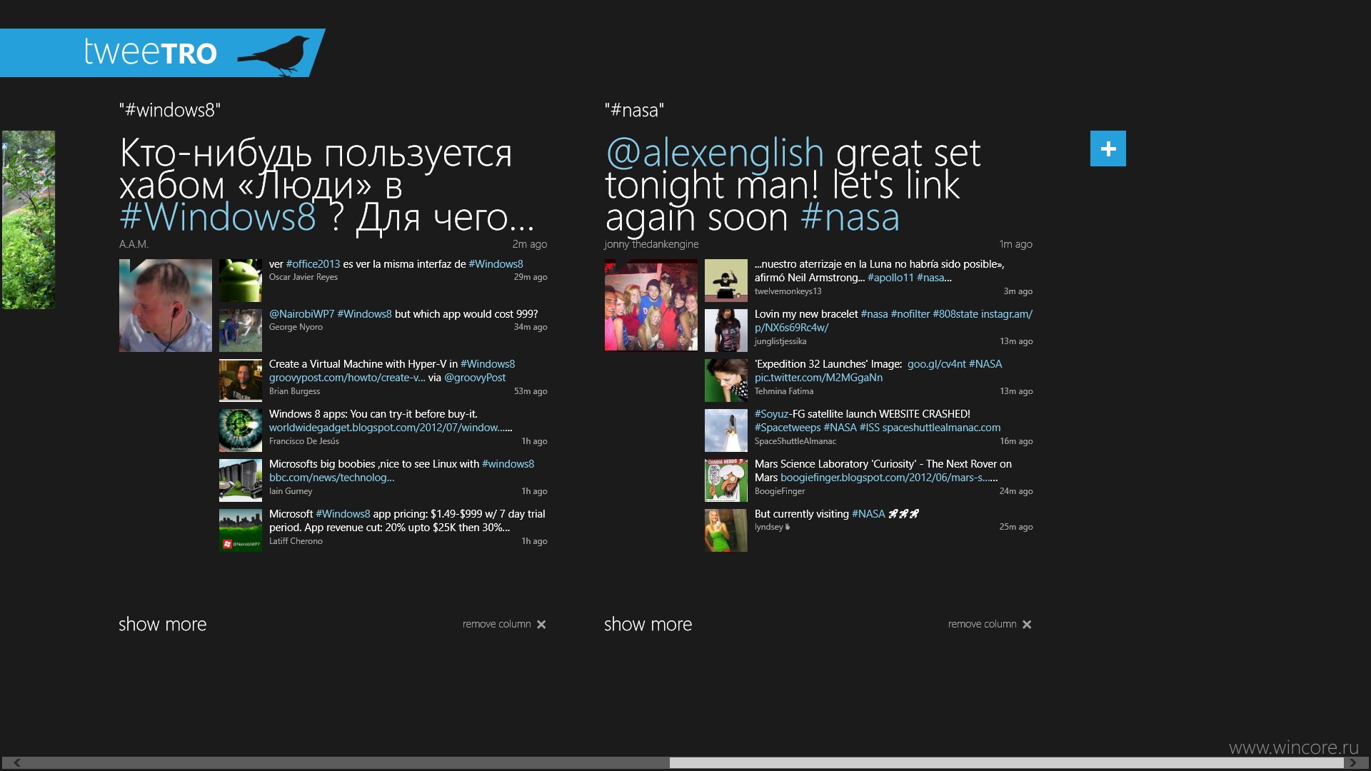Viewport: 1371px width, 771px height.
Task: Open twelvemonkeys13's avatar
Action: point(726,281)
